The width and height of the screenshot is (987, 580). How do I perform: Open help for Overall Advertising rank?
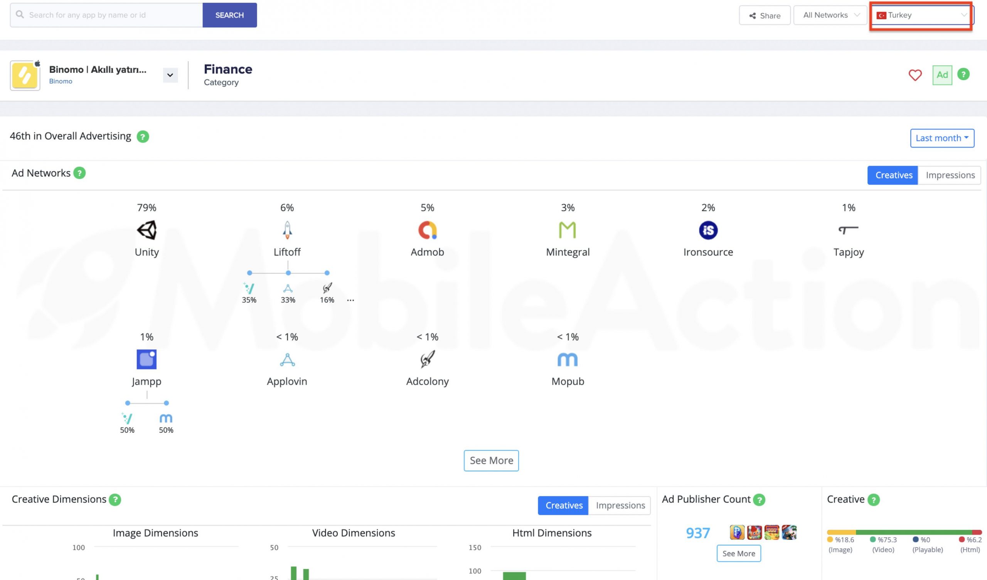pyautogui.click(x=143, y=137)
